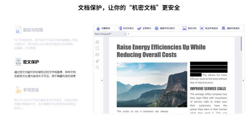Open the attachments paperclip panel

(x=97, y=61)
